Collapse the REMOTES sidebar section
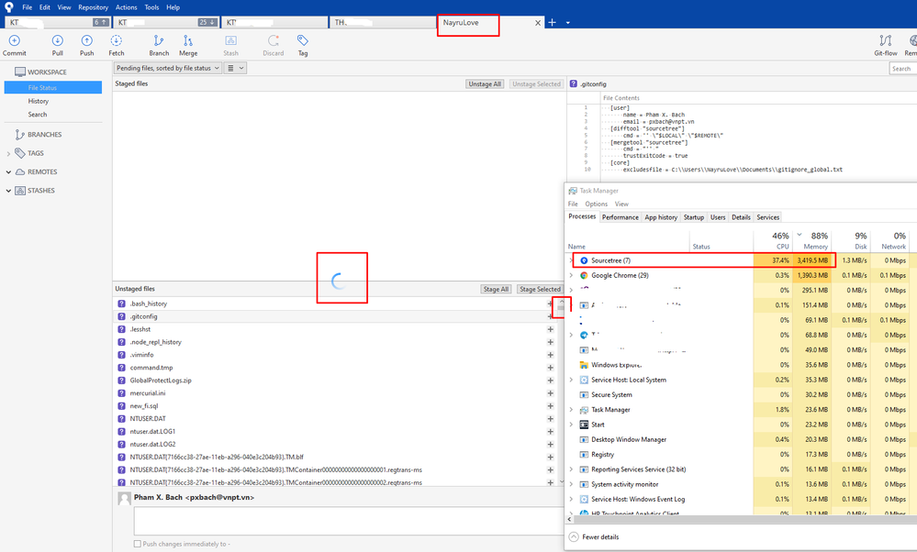 click(8, 172)
